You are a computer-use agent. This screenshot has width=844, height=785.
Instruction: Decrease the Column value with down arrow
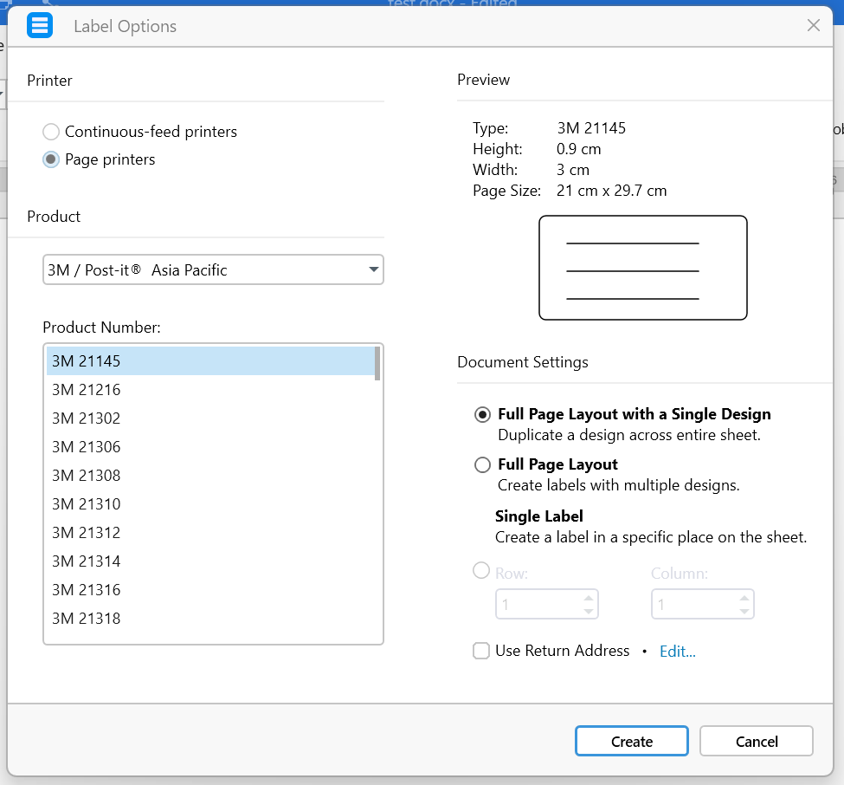(744, 611)
